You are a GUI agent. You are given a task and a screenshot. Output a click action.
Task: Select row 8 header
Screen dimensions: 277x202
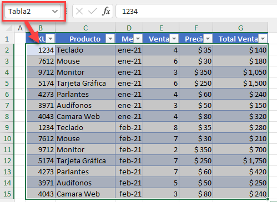pyautogui.click(x=7, y=116)
